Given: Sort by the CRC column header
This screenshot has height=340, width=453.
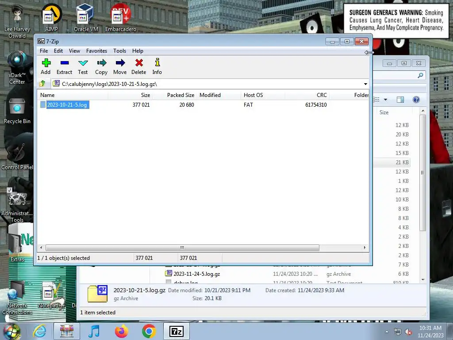Looking at the screenshot, I should (307, 95).
